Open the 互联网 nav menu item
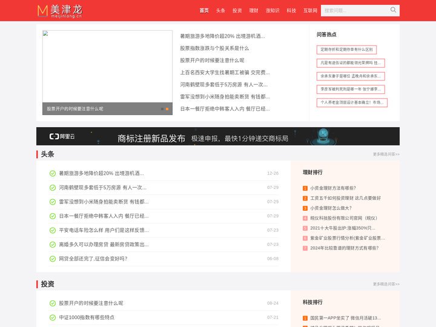The height and width of the screenshot is (327, 436). [310, 10]
